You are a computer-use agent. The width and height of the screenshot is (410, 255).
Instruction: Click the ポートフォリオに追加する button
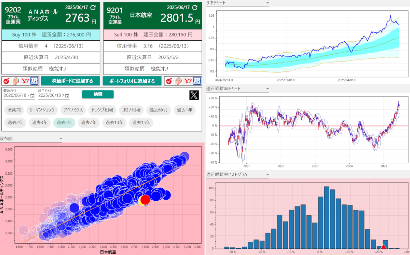[x=132, y=81]
